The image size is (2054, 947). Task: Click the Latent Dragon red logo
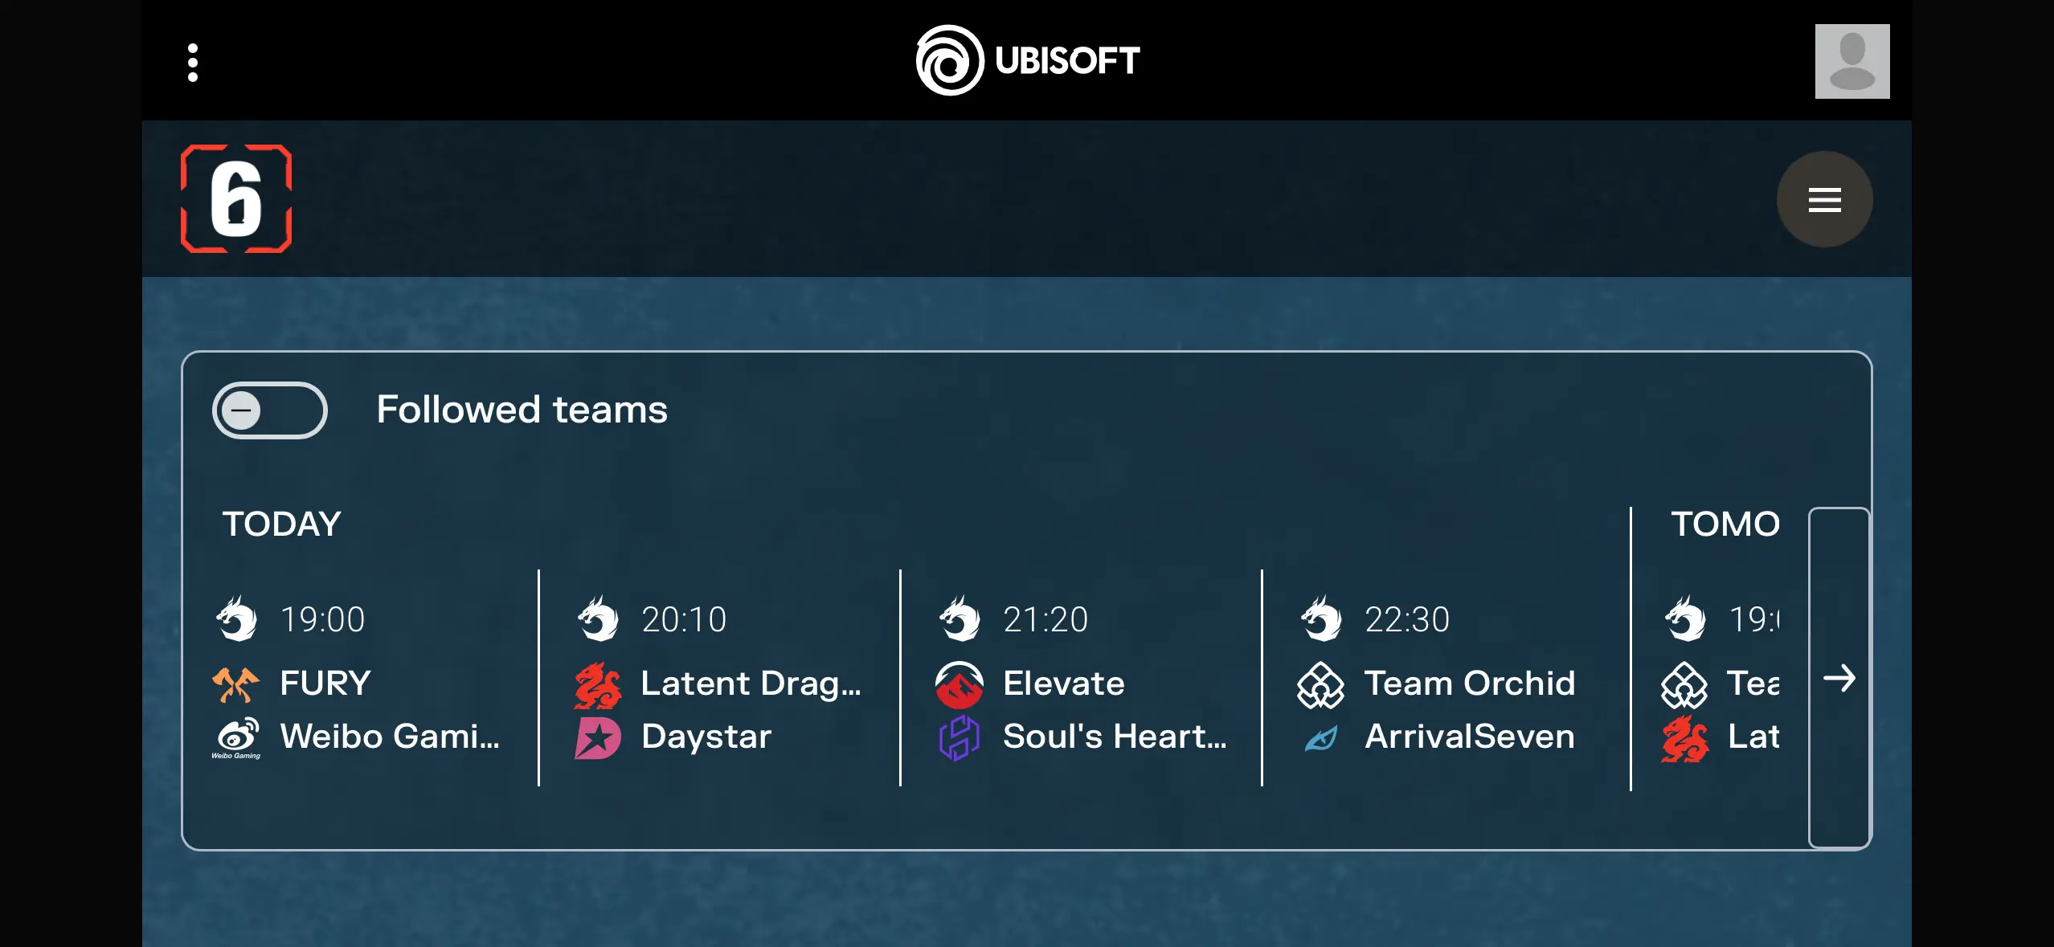598,685
